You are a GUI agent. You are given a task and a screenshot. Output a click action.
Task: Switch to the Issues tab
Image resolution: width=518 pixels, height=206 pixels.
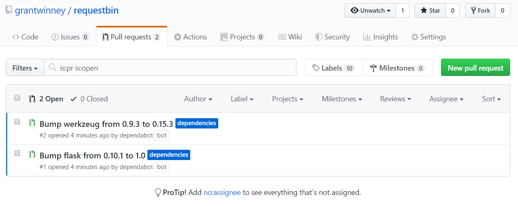70,37
